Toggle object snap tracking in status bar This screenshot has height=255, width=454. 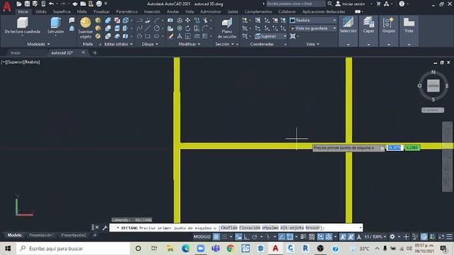point(282,237)
